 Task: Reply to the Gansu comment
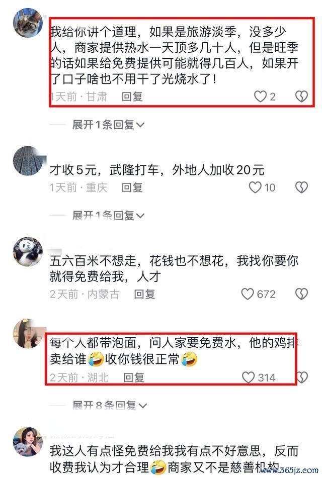pos(132,97)
